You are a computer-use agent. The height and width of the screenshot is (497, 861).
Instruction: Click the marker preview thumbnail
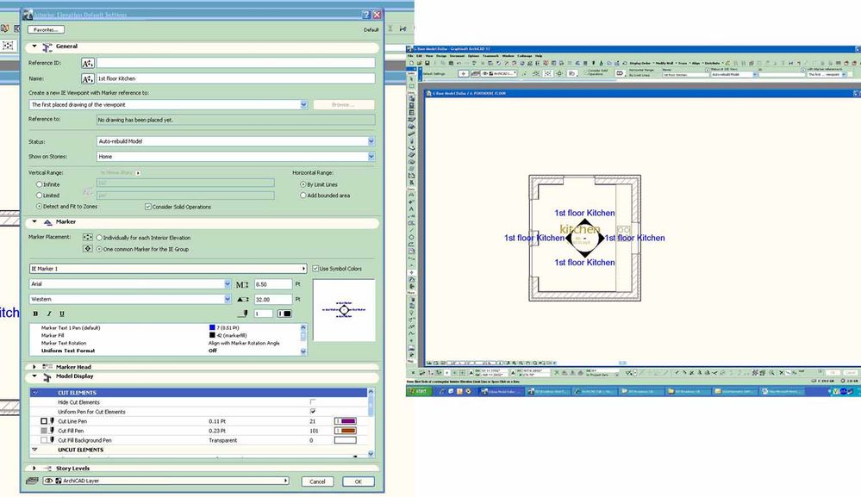pyautogui.click(x=344, y=310)
